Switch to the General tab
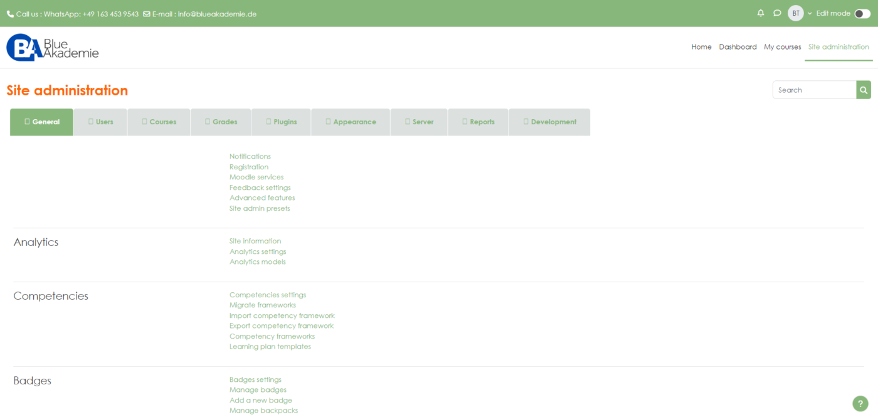This screenshot has width=878, height=417. click(42, 122)
